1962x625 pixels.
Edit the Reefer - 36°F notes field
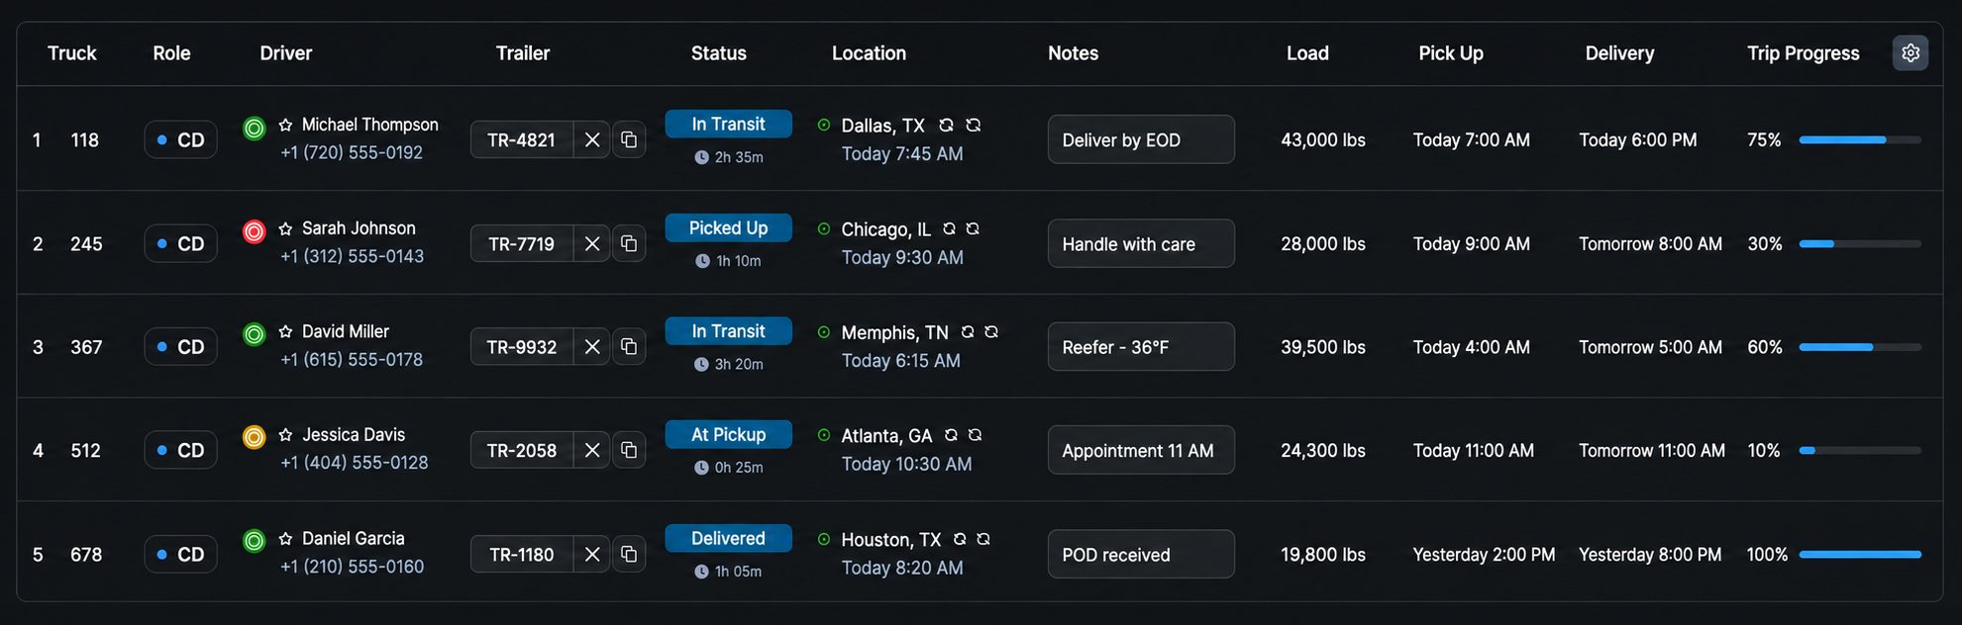[1141, 346]
